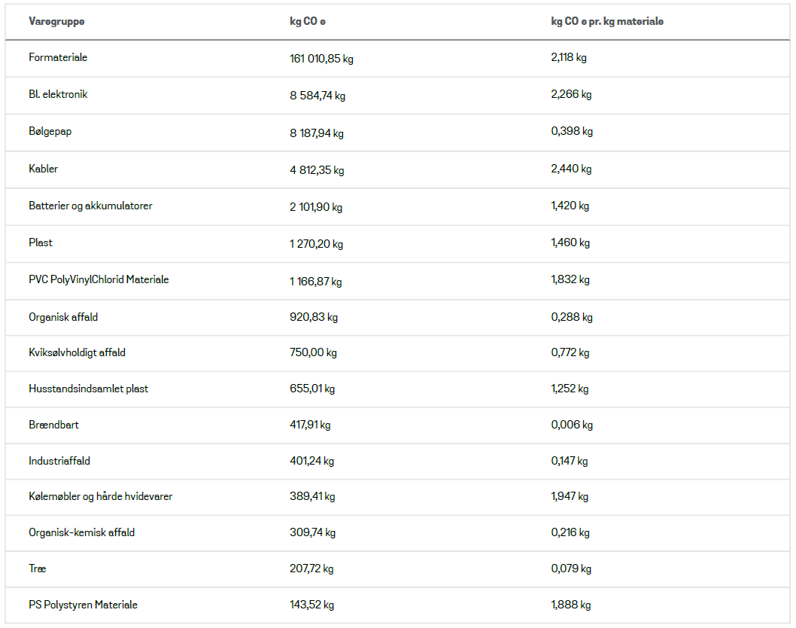Click the Bl. elektronik row label

tap(58, 95)
